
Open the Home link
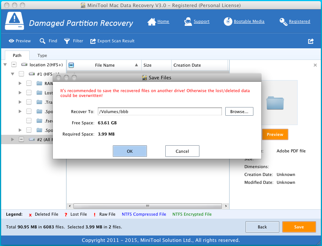click(163, 21)
